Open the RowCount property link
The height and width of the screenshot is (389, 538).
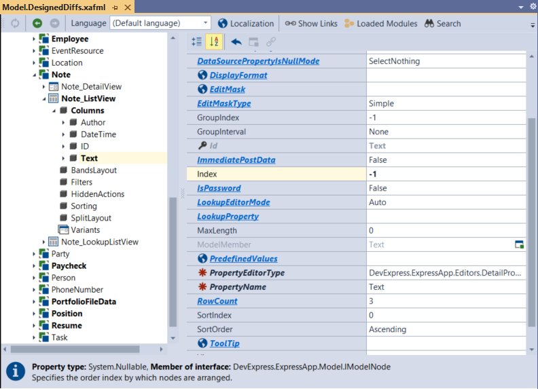217,301
